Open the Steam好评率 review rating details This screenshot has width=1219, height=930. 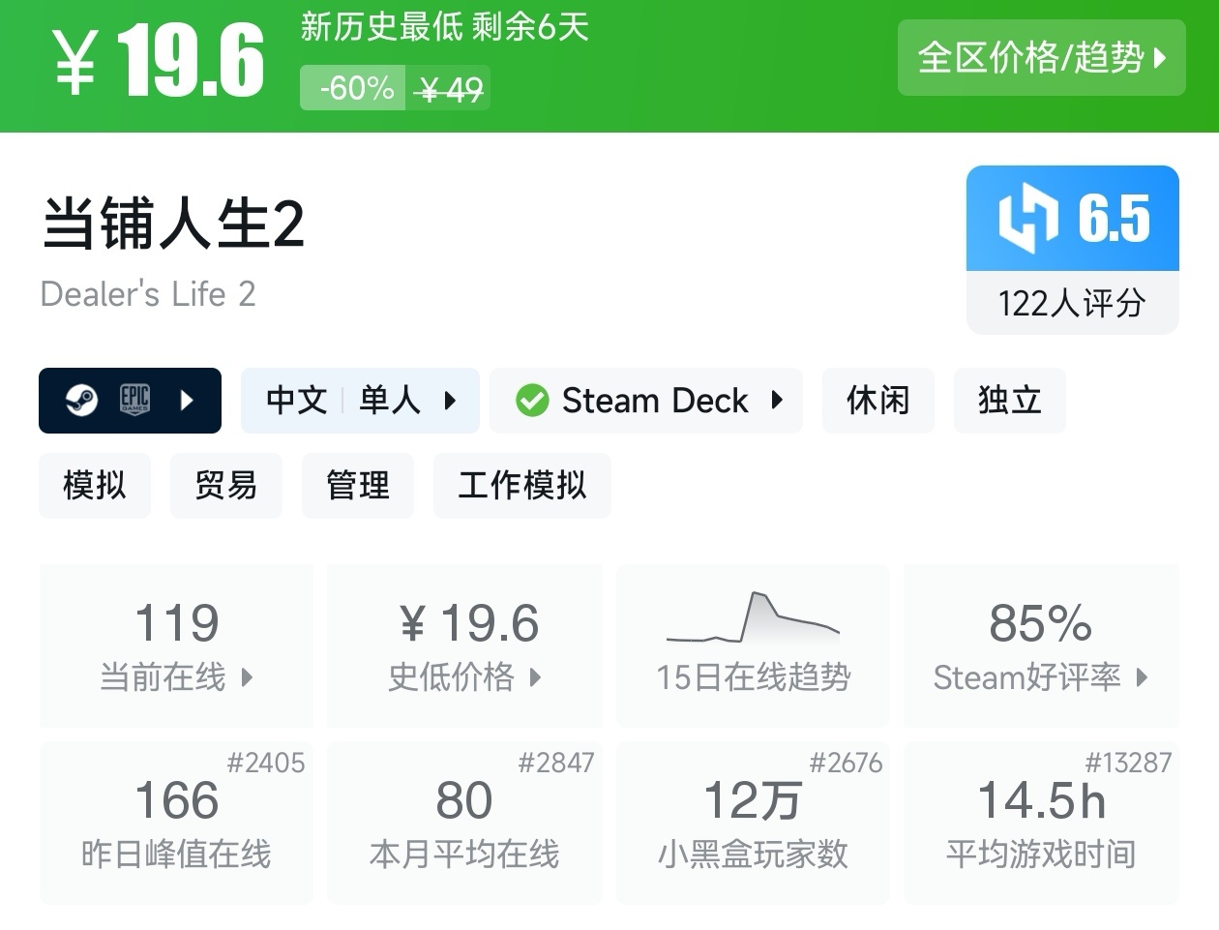[1041, 645]
